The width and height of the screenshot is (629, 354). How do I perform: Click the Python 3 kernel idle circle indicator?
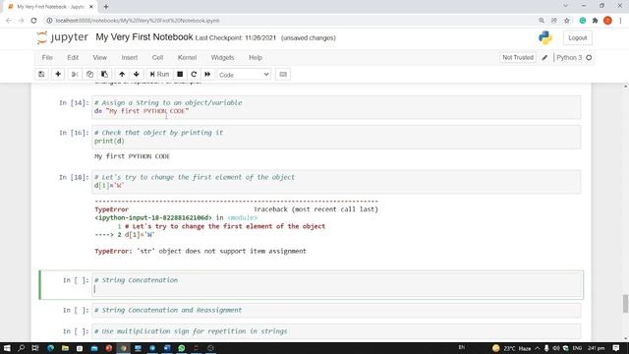(589, 58)
